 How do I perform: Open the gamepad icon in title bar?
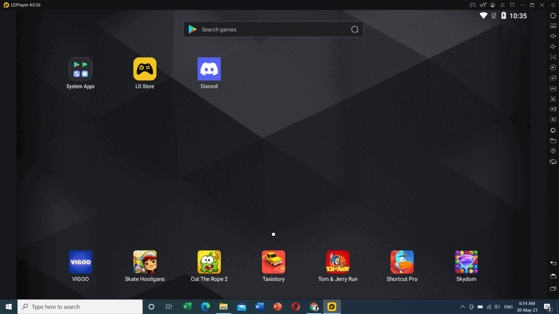click(472, 5)
